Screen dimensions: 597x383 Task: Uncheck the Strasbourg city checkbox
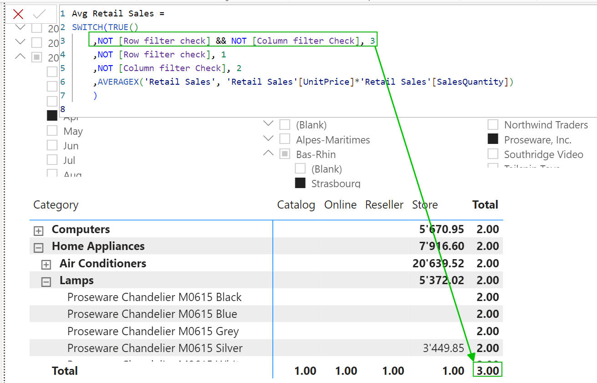point(300,184)
